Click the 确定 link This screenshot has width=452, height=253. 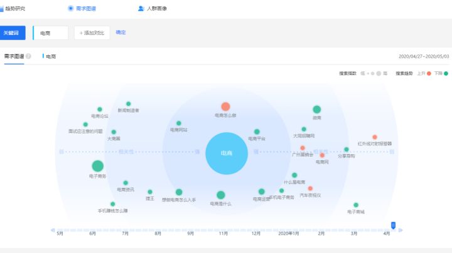tap(121, 32)
